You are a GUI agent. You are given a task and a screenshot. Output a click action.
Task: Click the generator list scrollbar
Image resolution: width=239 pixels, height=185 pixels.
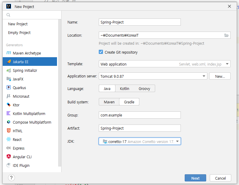[60, 93]
